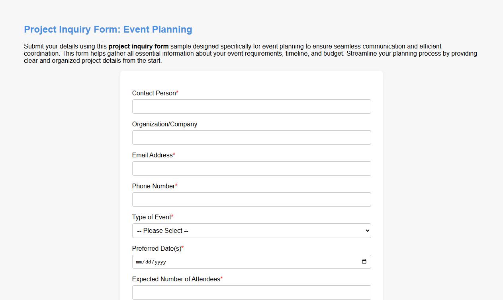Image resolution: width=503 pixels, height=300 pixels.
Task: Click the Organization/Company text box
Action: tap(251, 137)
